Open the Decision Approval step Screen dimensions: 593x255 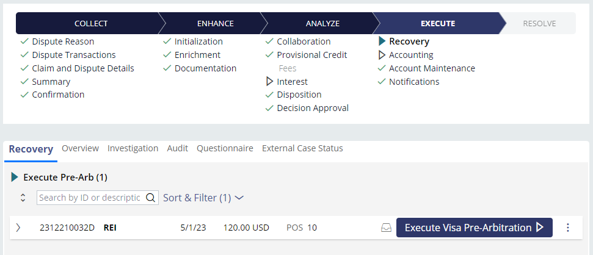(x=312, y=108)
